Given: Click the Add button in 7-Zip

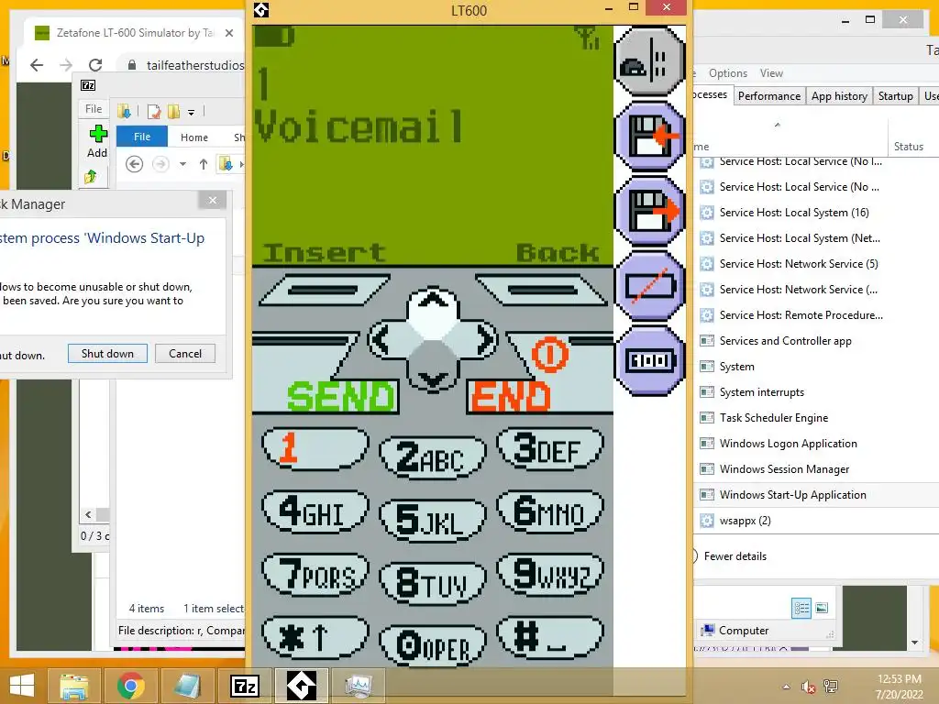Looking at the screenshot, I should tap(97, 142).
